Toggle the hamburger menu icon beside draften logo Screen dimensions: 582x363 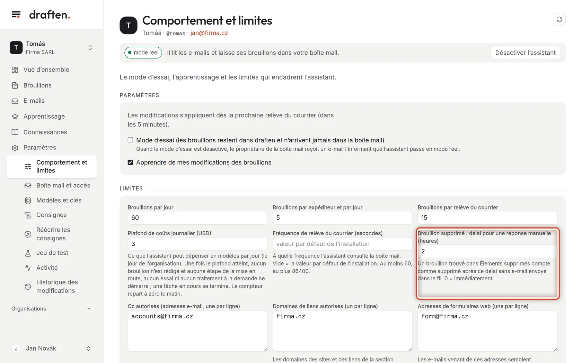point(16,15)
